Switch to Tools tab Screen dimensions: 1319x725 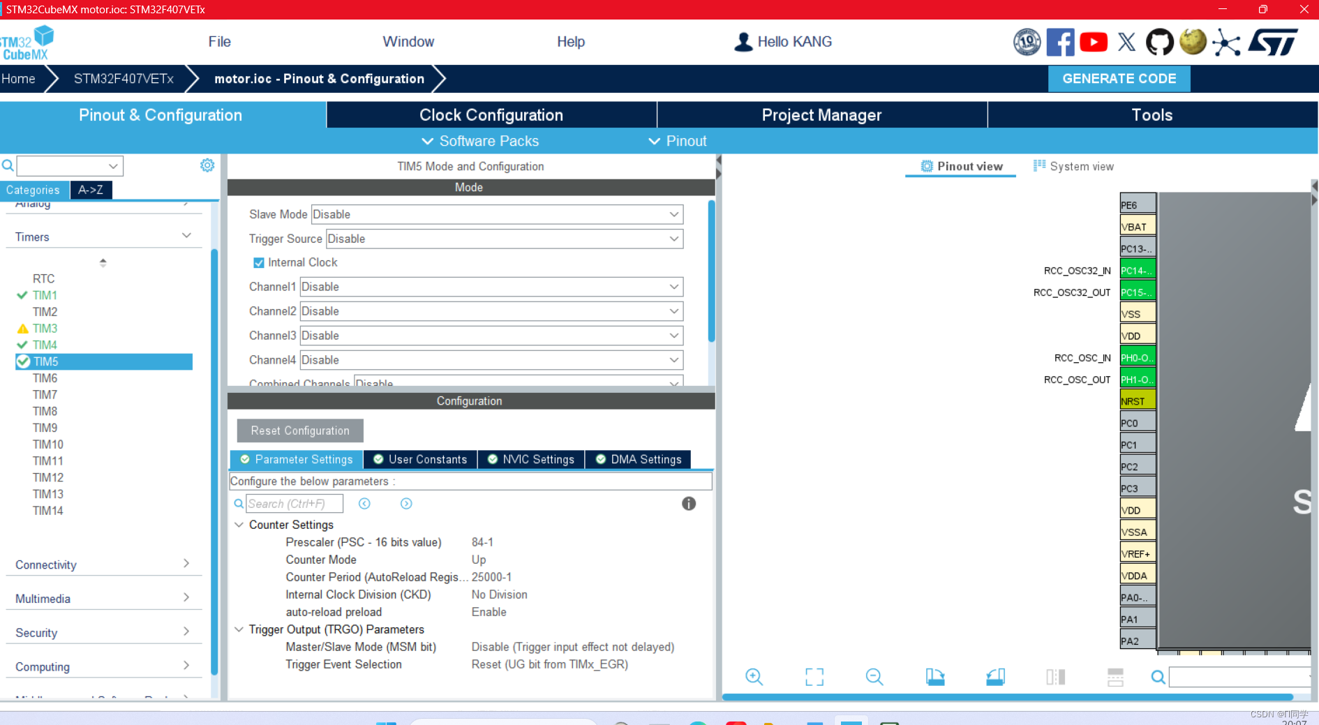click(1152, 115)
